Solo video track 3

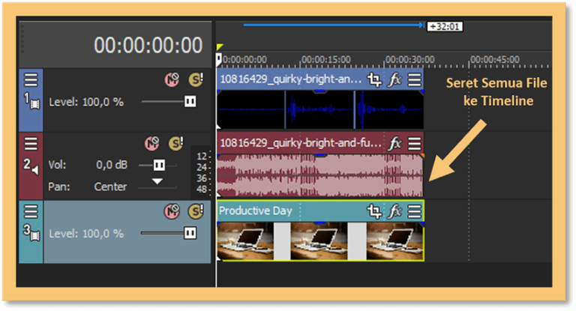[196, 211]
